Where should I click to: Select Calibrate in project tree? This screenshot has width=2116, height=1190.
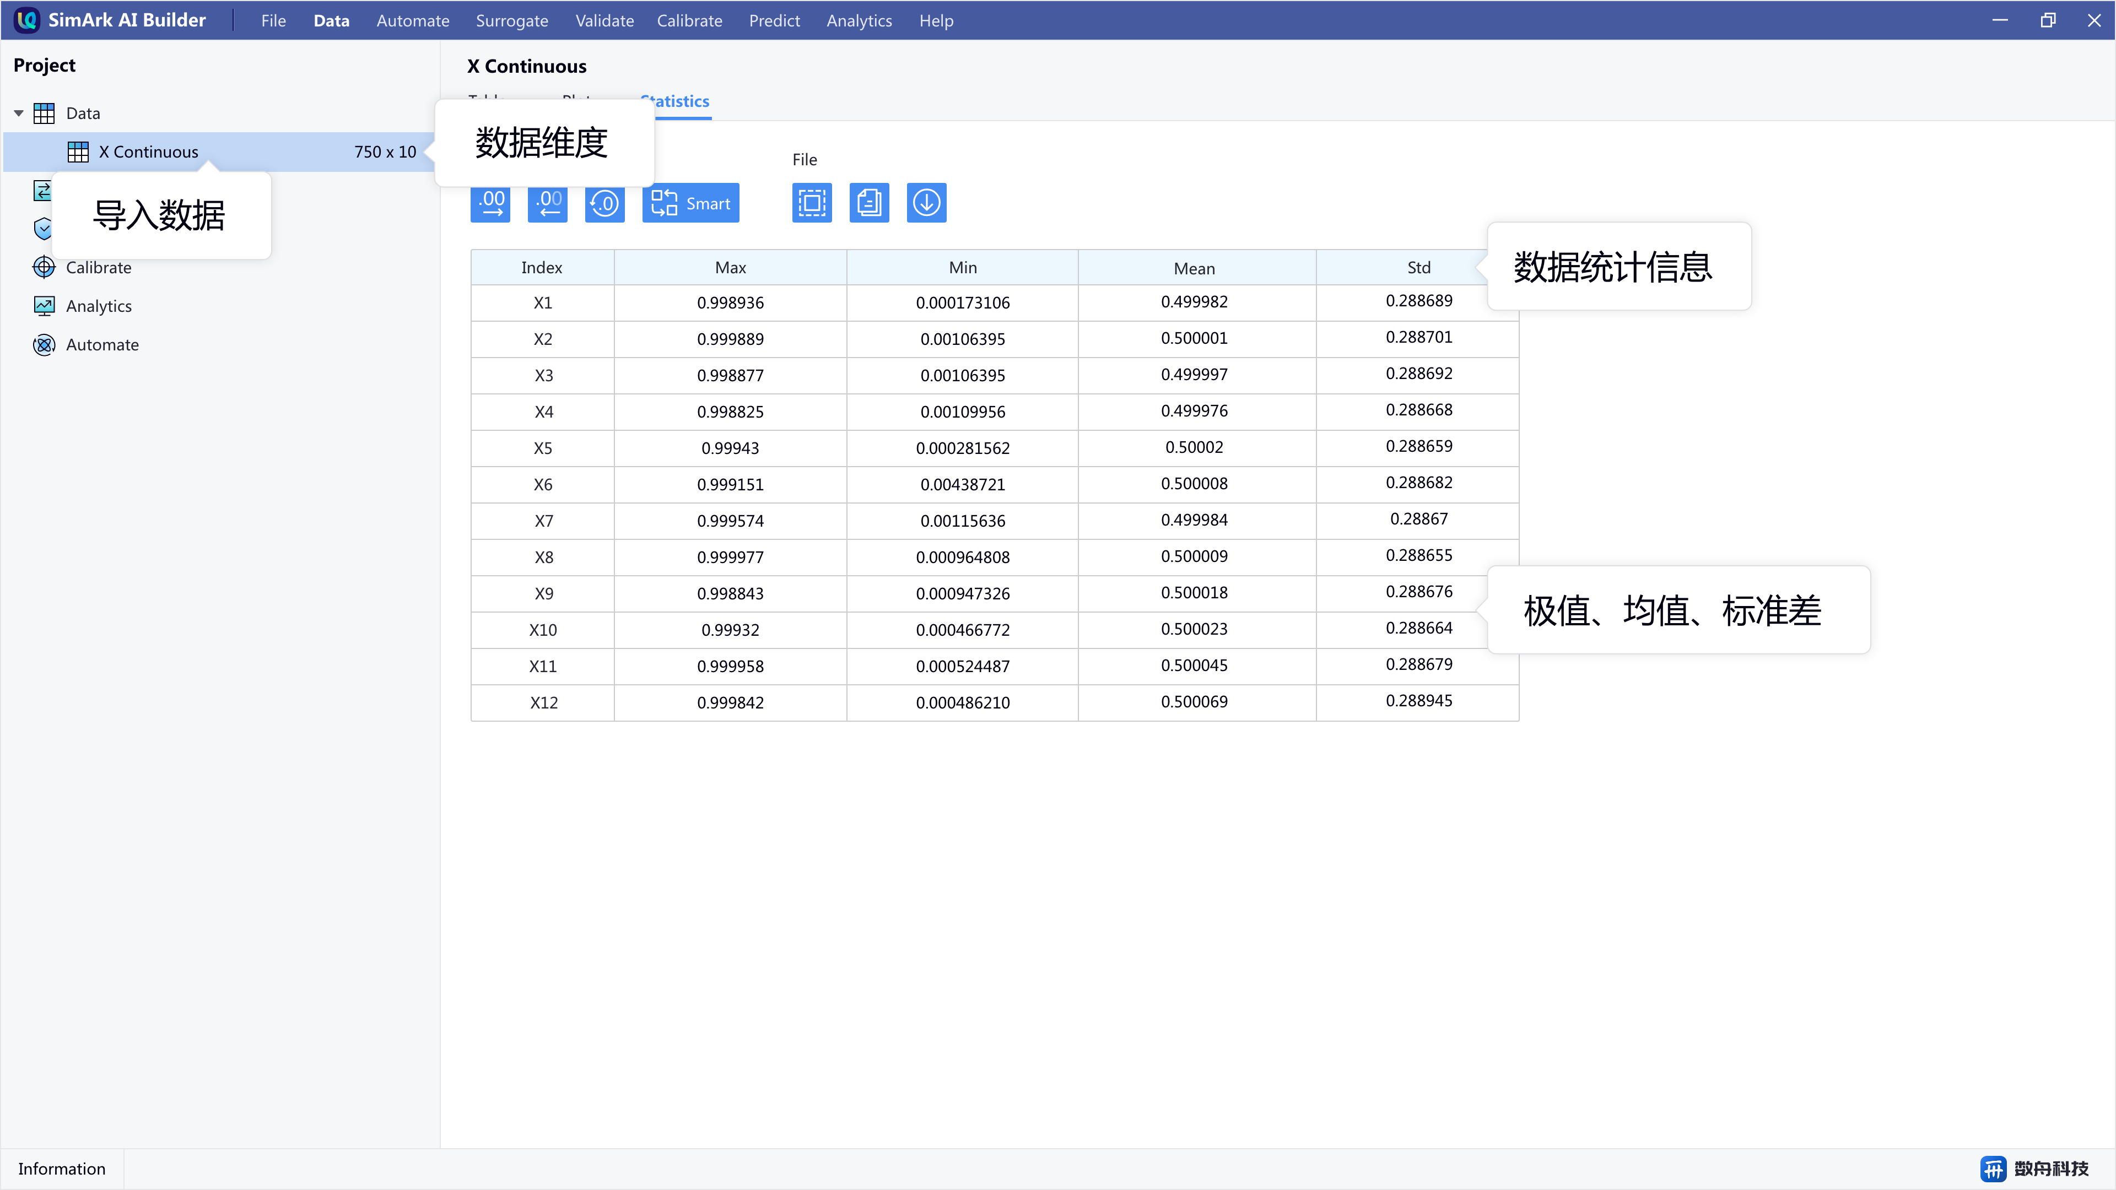coord(98,268)
